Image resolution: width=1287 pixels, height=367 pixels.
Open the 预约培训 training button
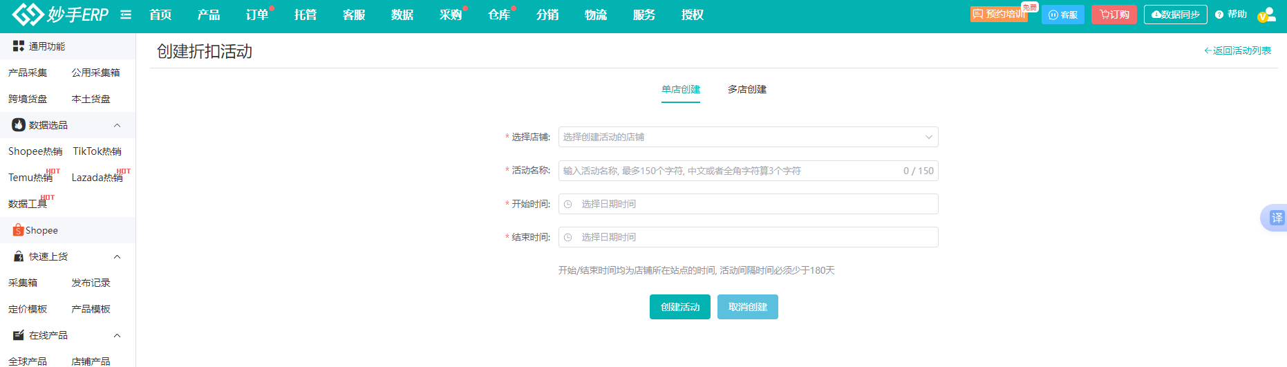998,15
